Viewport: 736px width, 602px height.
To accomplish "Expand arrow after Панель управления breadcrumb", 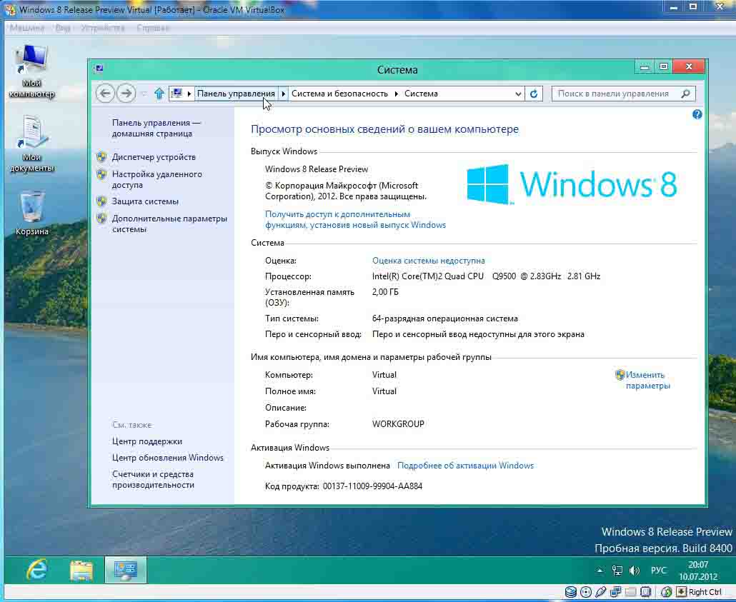I will tap(284, 94).
